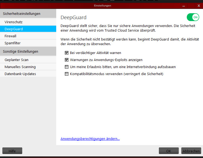Open the Virenschutz settings page
The height and width of the screenshot is (158, 203).
click(28, 22)
